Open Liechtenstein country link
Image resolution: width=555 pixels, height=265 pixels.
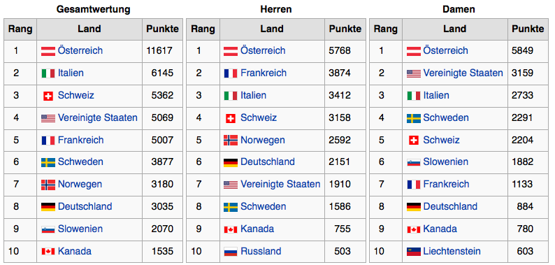[x=452, y=252]
